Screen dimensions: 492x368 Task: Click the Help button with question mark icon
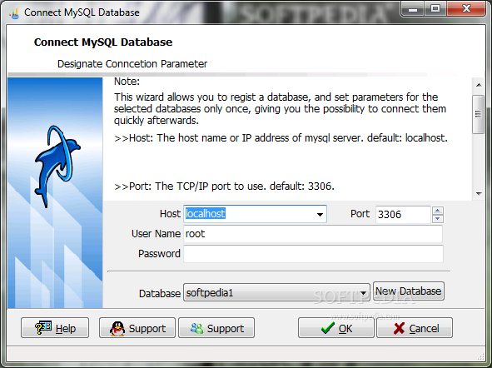coord(55,328)
